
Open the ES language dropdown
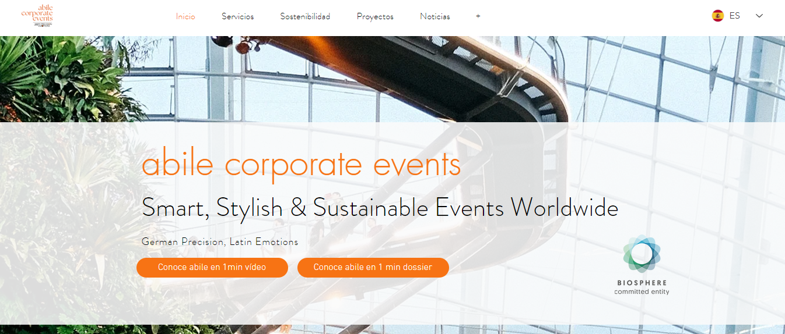tap(737, 16)
